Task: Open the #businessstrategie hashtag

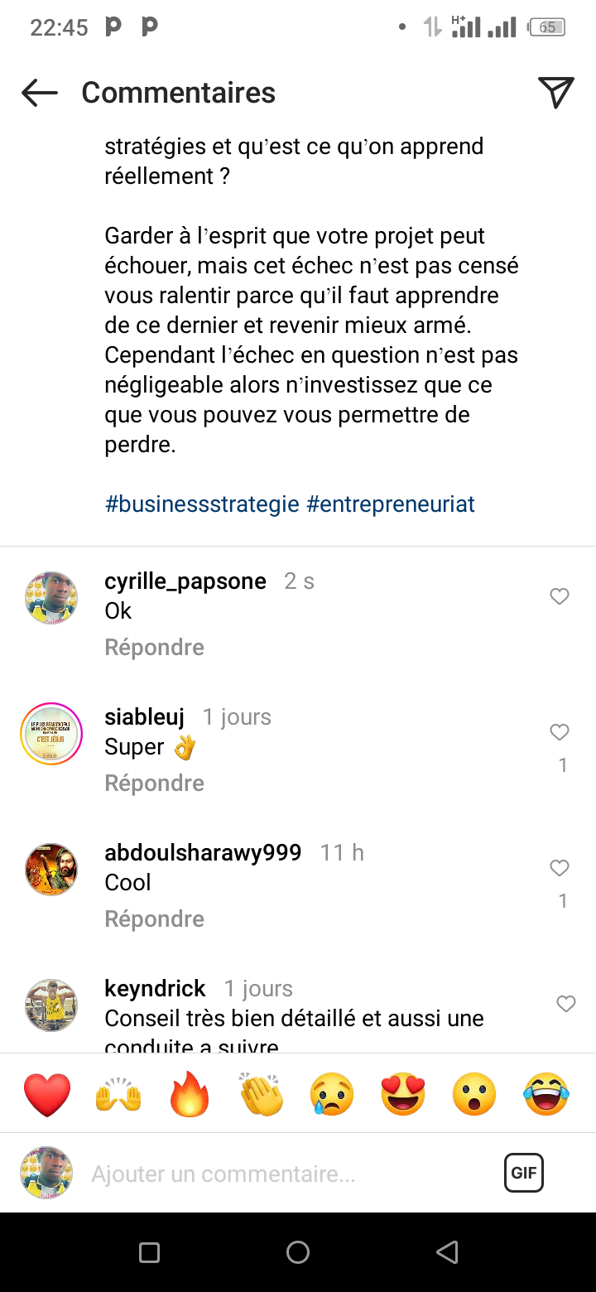Action: point(202,504)
